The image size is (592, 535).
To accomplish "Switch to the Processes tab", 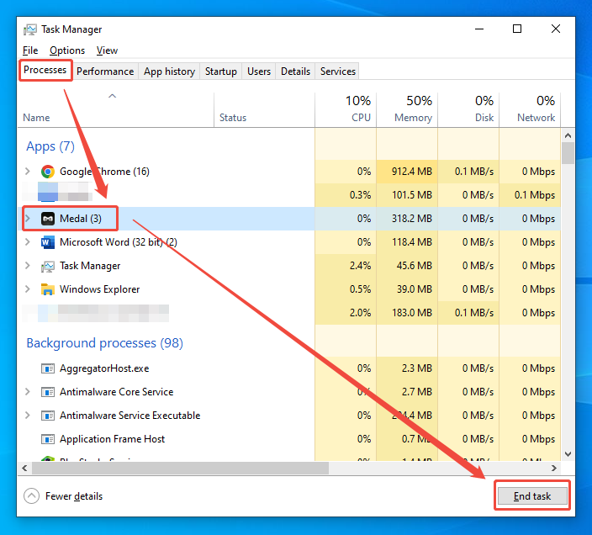I will [45, 70].
